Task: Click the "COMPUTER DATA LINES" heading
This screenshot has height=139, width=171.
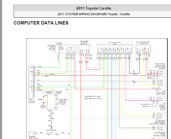Action: (41, 23)
